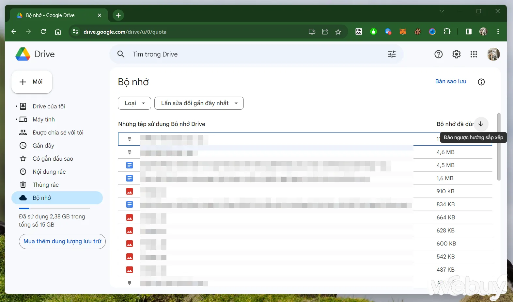Open the Bản sao lưu link
Screen dimensions: 513x302
450,81
